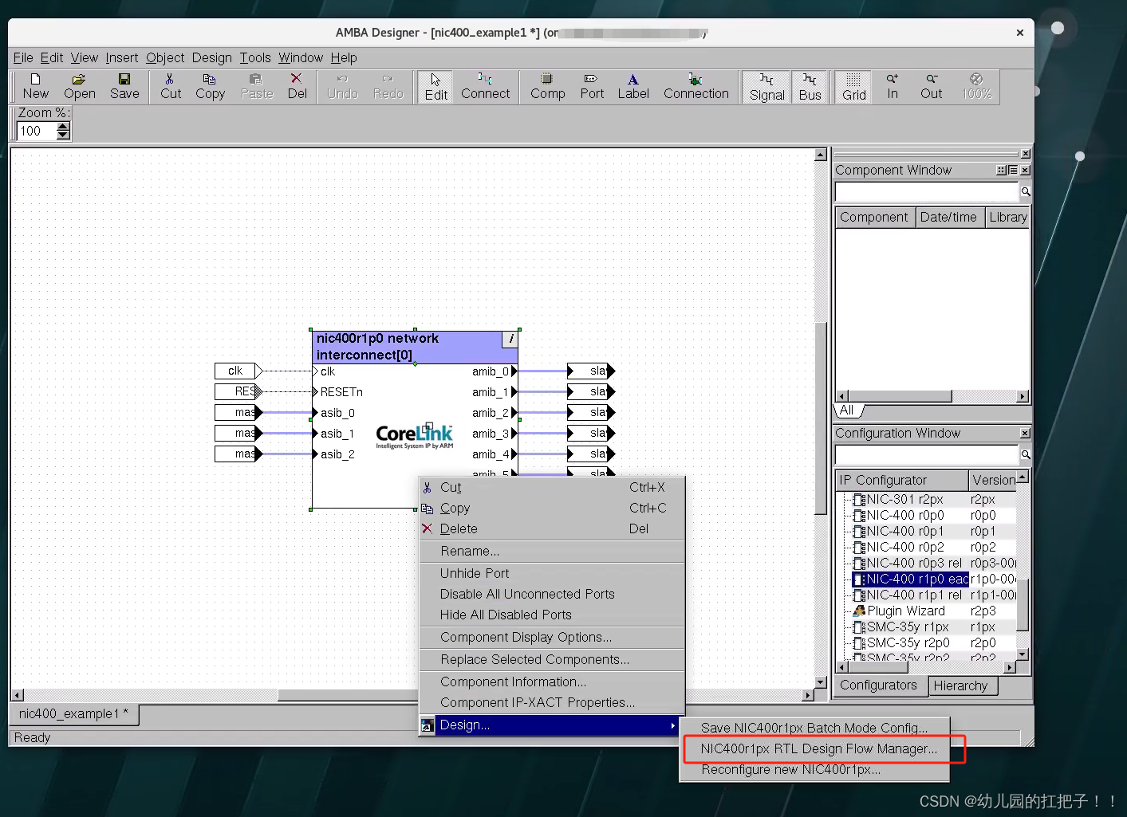Image resolution: width=1127 pixels, height=817 pixels.
Task: Toggle Signal display mode
Action: click(765, 85)
